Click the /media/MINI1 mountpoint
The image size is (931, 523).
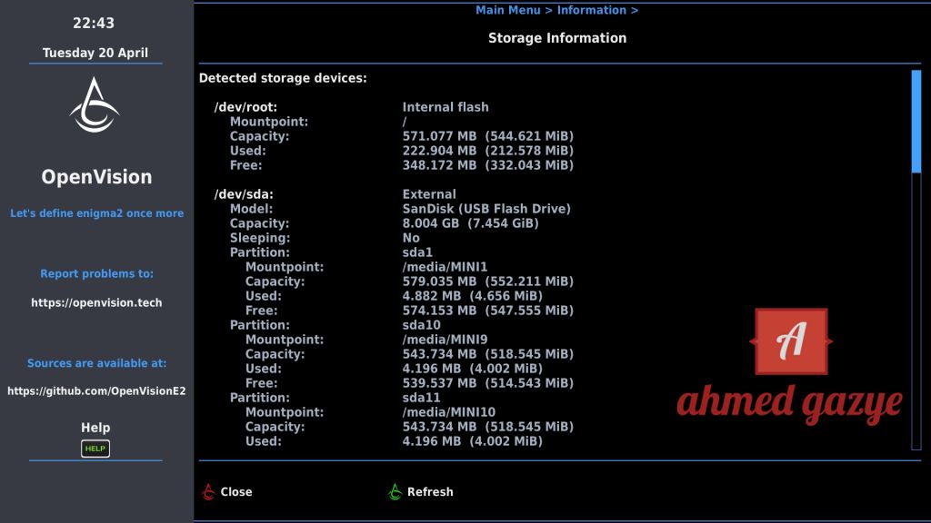[x=445, y=267]
